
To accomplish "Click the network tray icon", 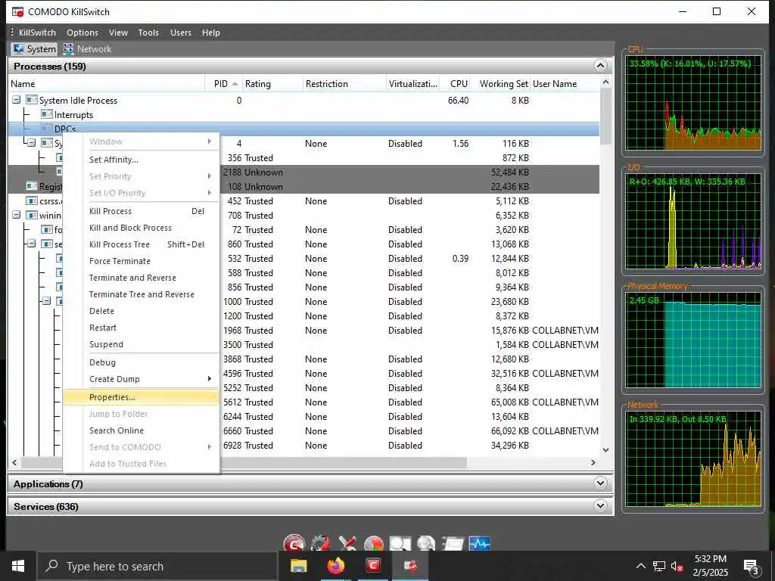I will click(659, 566).
